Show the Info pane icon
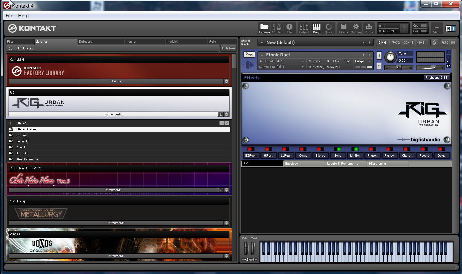 pos(289,28)
